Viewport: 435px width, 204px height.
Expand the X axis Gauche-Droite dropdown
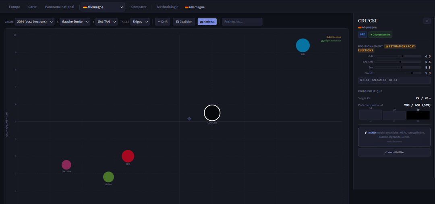(x=75, y=22)
